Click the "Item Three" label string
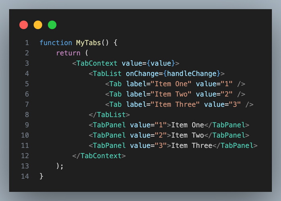This screenshot has width=281, height=201. pos(175,104)
